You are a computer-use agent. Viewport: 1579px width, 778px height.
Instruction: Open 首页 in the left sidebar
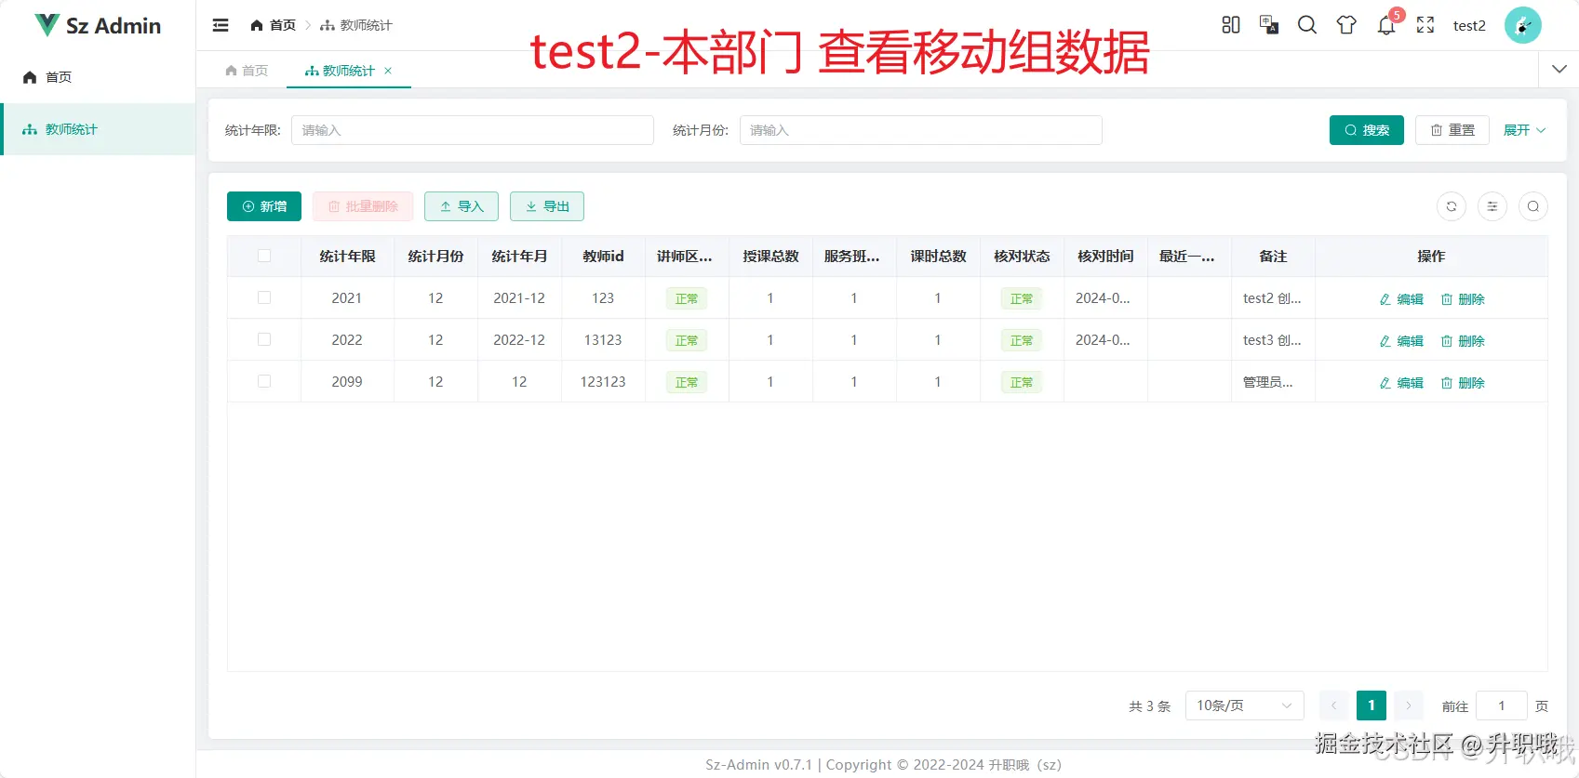click(98, 77)
